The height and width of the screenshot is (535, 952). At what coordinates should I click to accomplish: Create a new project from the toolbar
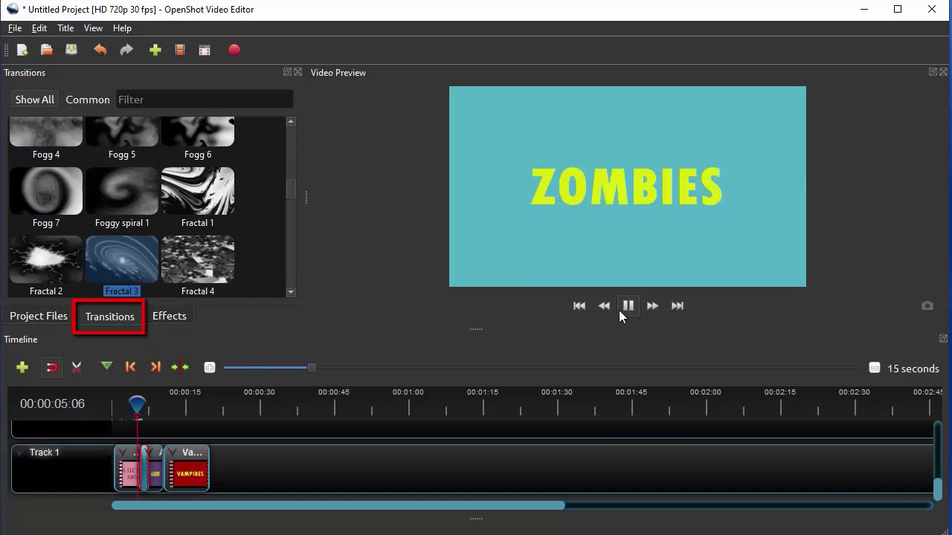[22, 50]
